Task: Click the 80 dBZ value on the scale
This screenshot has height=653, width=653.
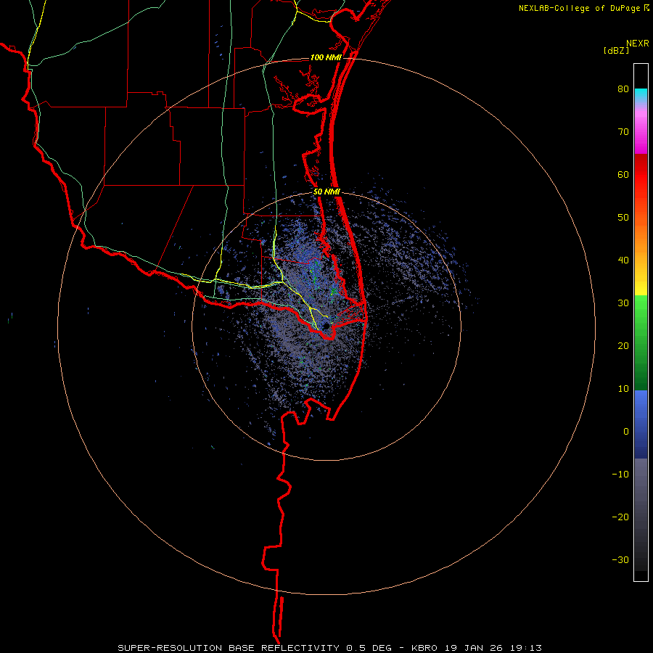Action: [623, 89]
